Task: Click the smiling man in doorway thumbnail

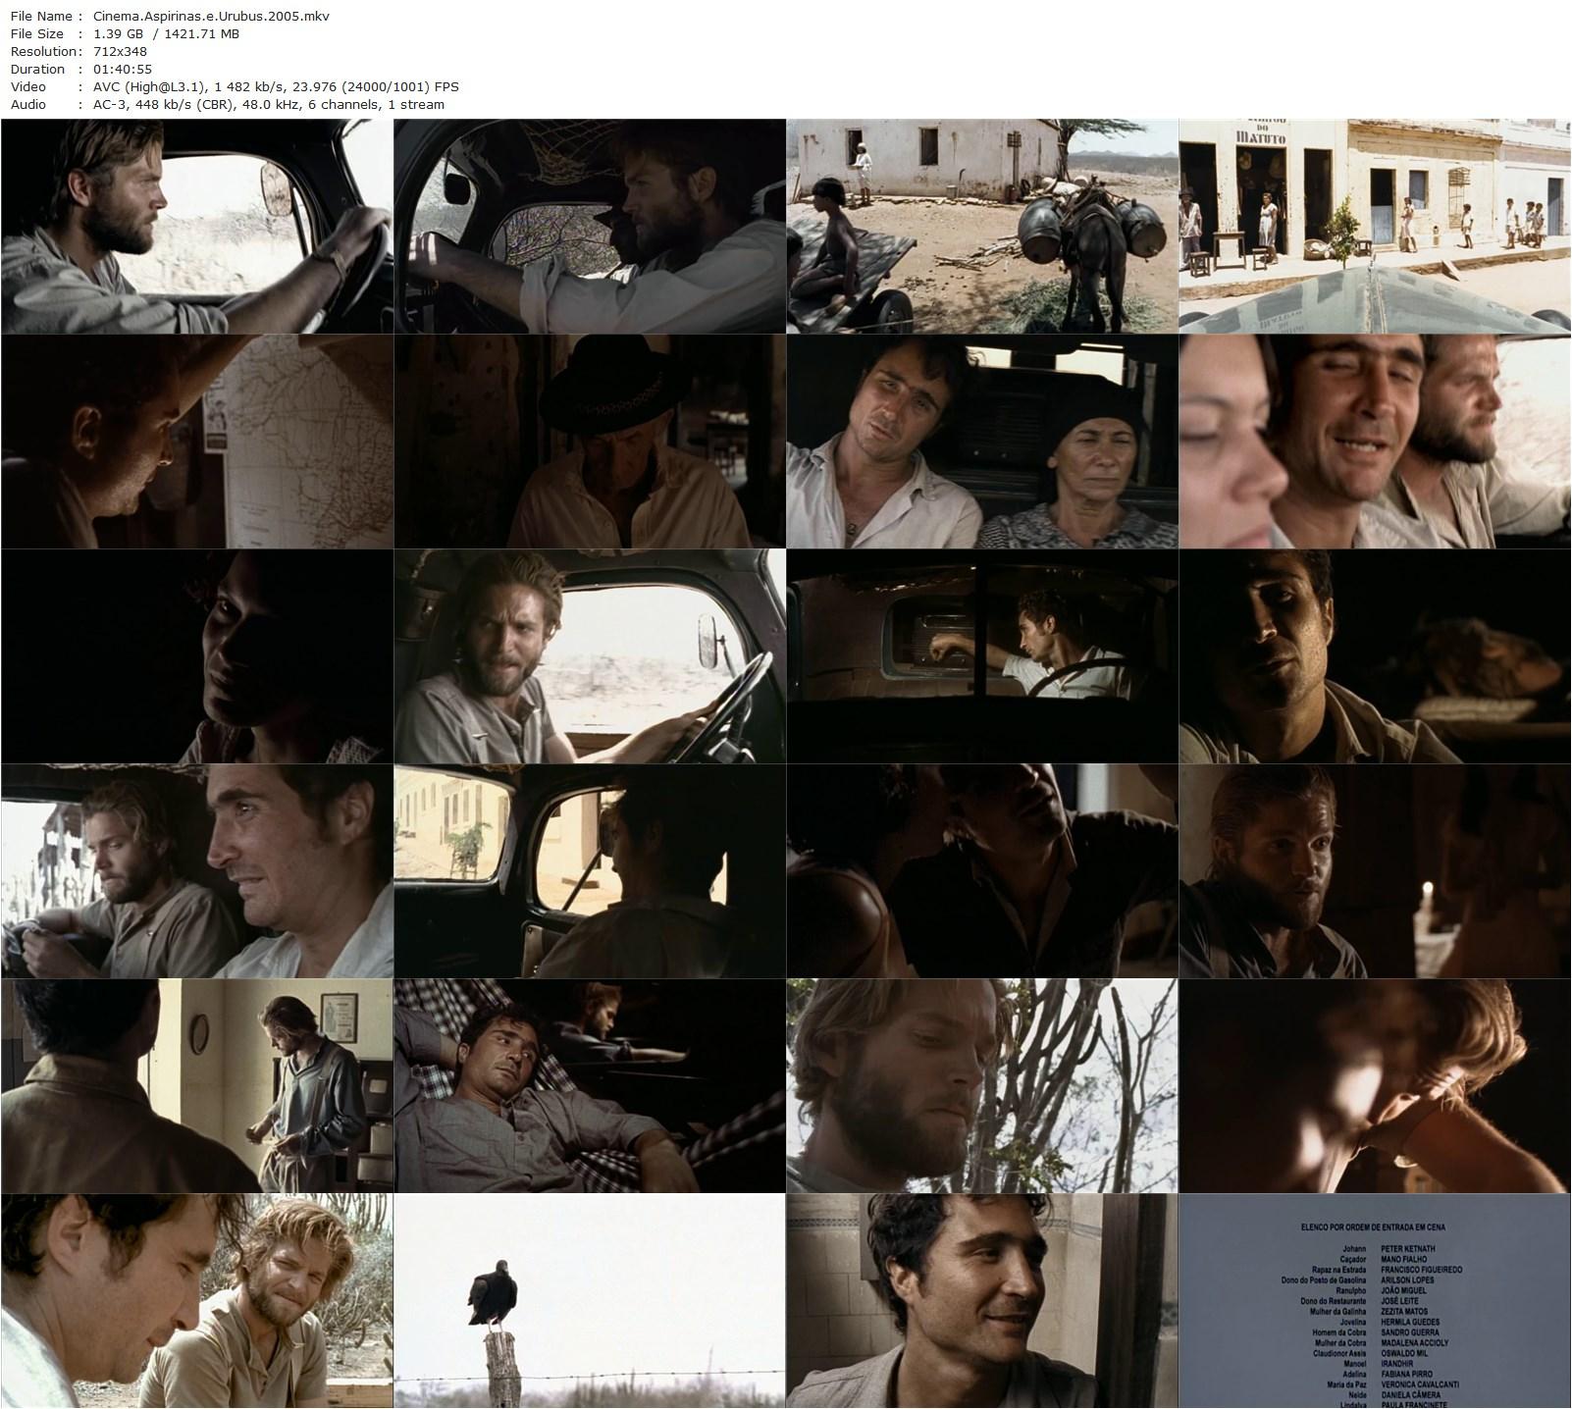Action: 982,1300
